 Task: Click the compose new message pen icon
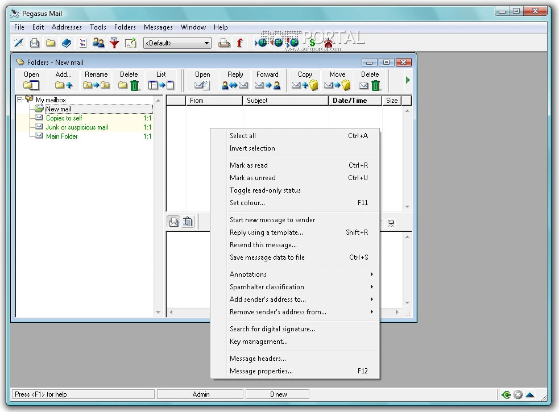coord(19,43)
